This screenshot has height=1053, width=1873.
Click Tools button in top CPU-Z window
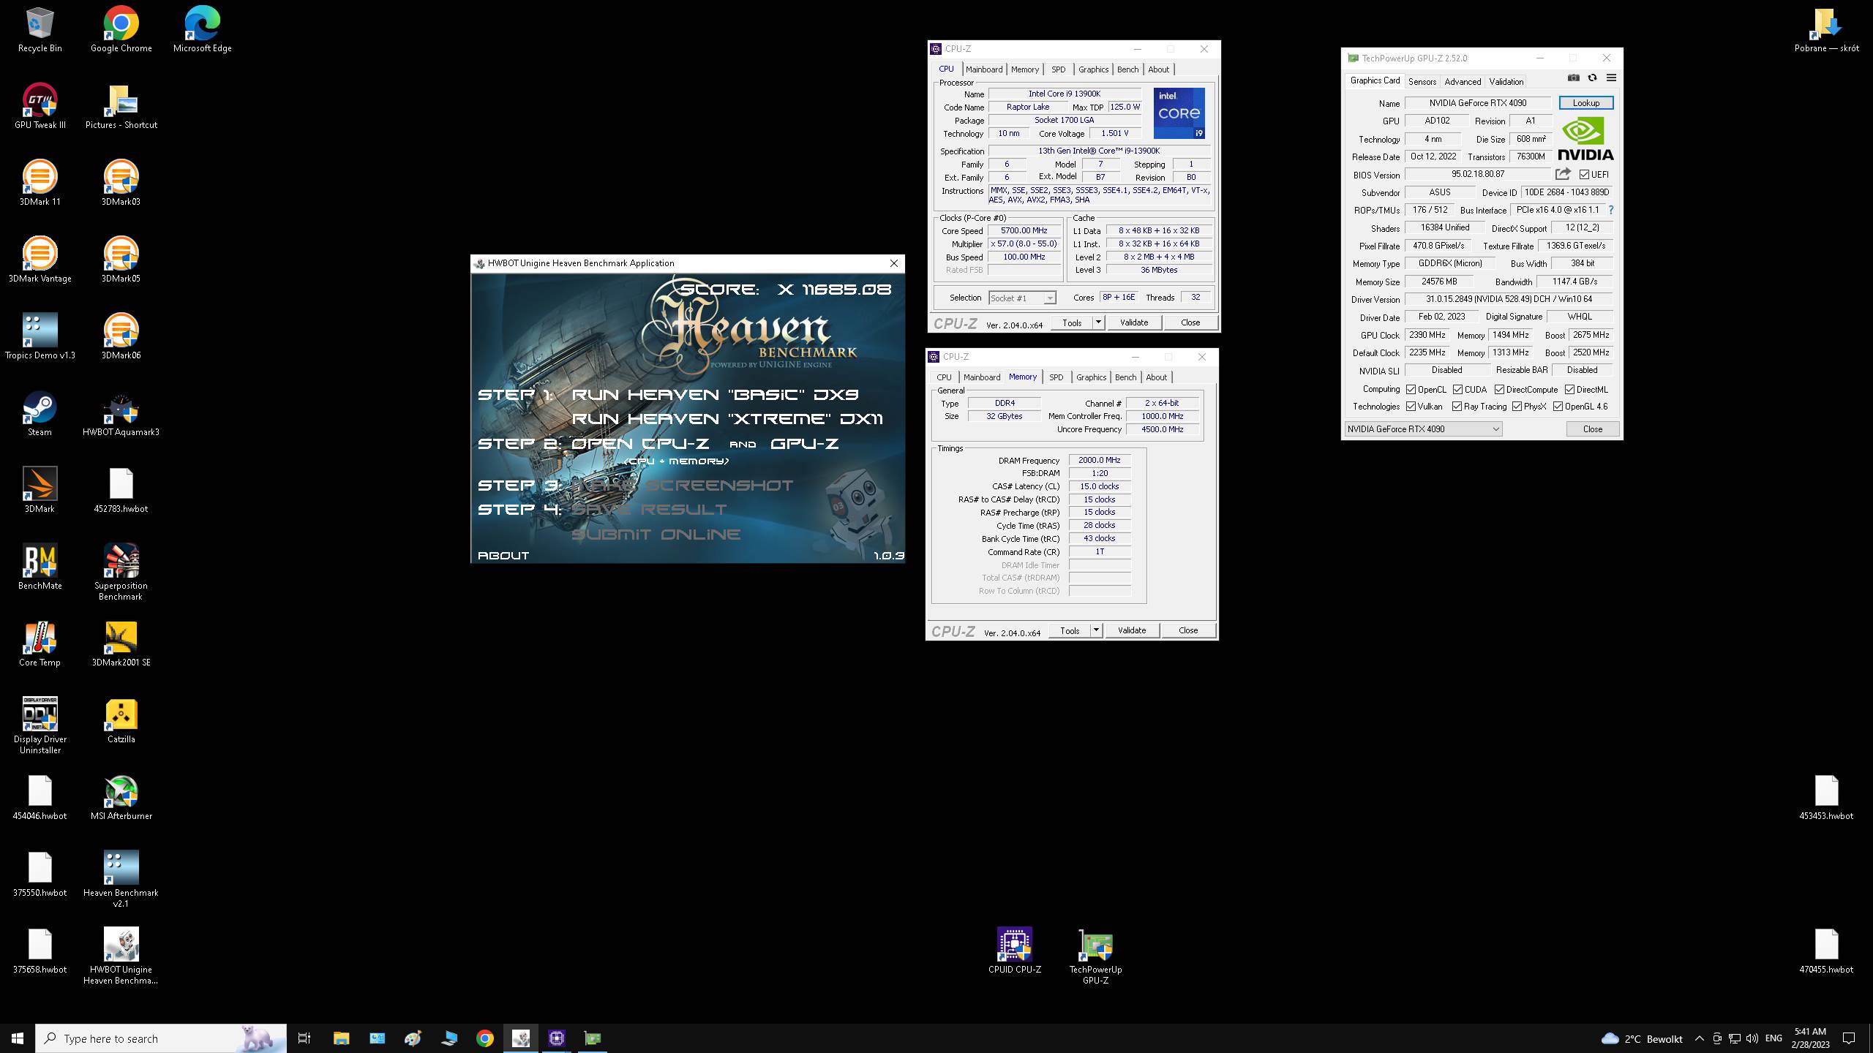[x=1072, y=322]
